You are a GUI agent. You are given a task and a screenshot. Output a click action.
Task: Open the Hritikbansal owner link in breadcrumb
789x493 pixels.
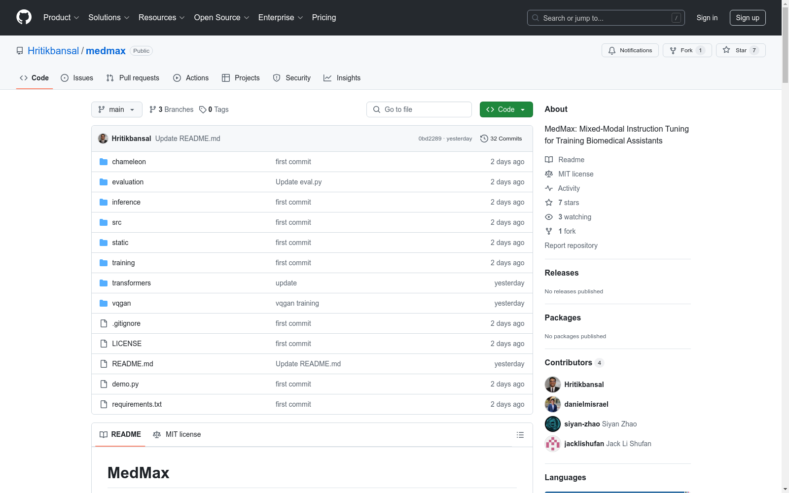click(x=53, y=51)
